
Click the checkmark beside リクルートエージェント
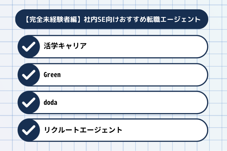click(x=29, y=130)
